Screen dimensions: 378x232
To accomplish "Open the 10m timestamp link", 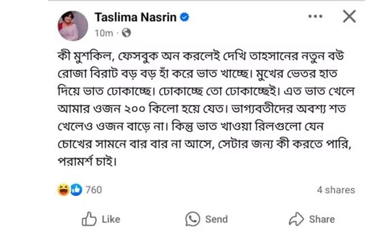I will coord(104,33).
